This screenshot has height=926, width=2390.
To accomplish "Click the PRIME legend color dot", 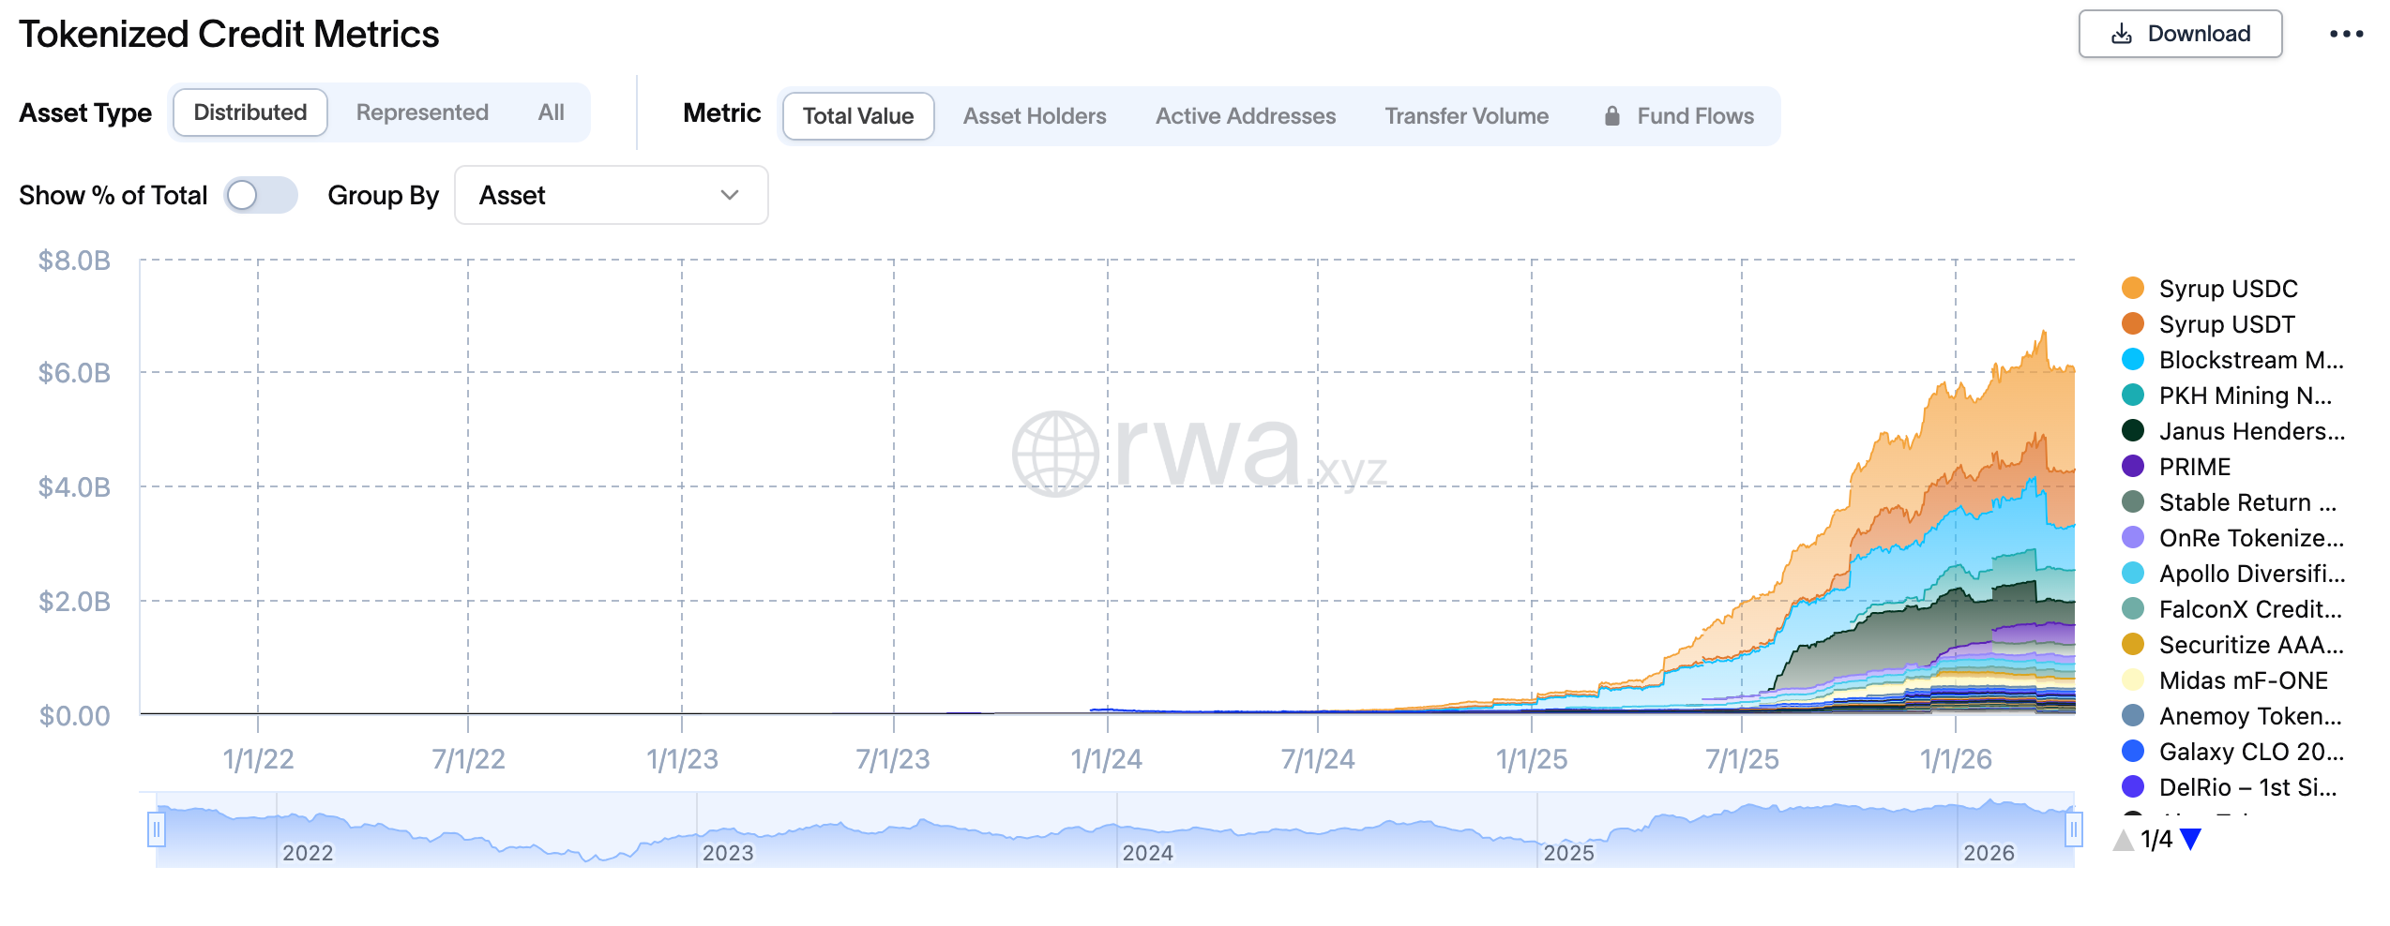I will 2133,467.
